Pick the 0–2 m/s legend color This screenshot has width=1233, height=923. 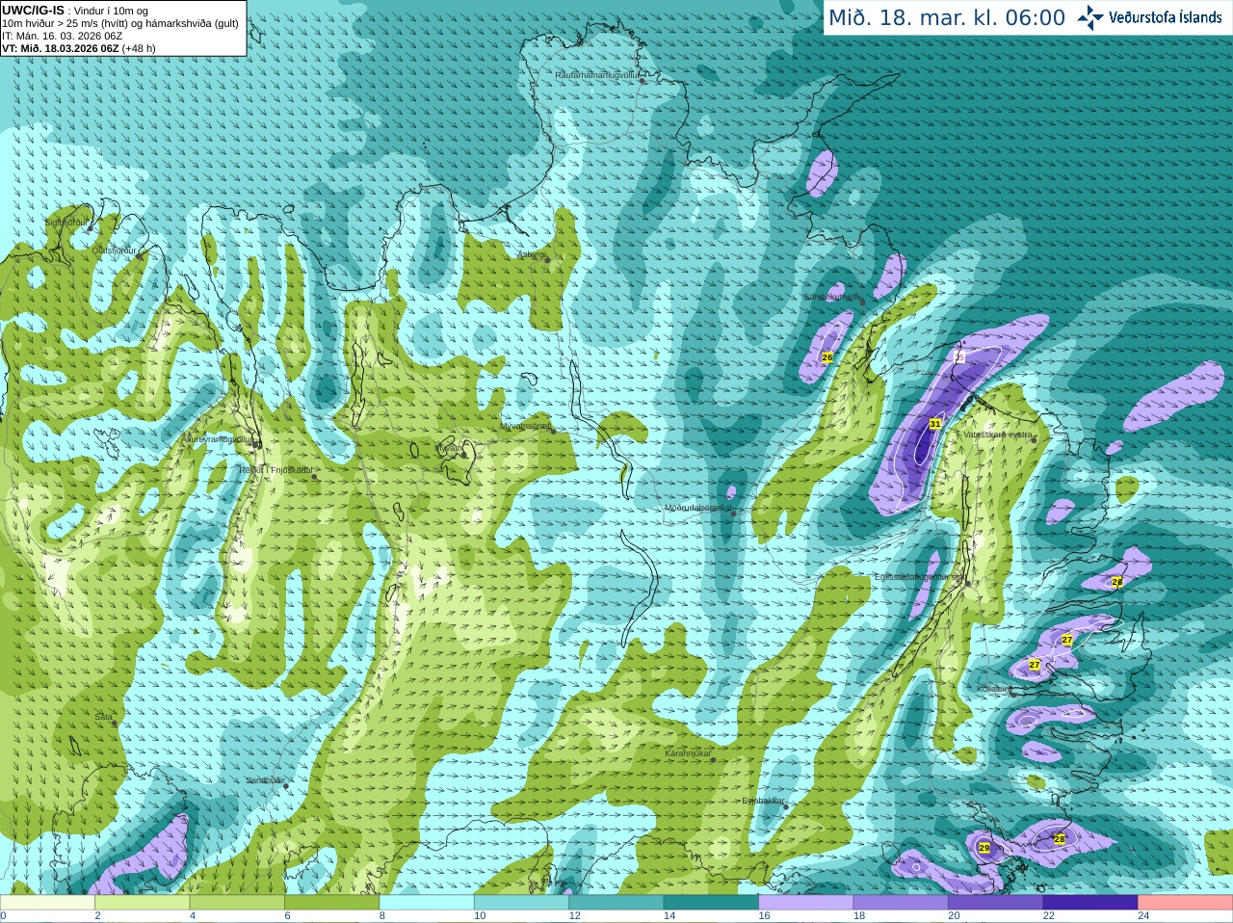pos(47,903)
